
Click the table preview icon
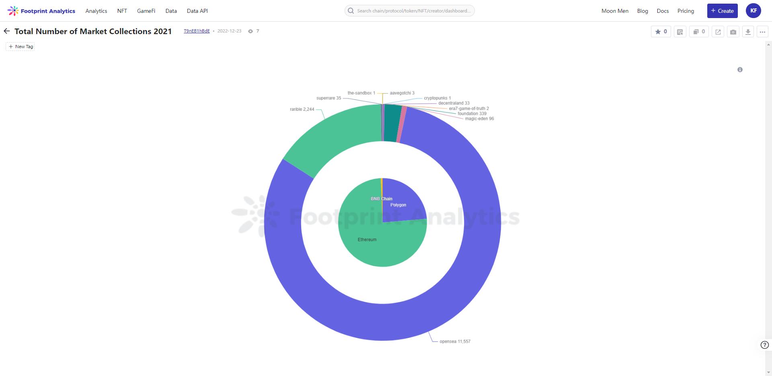[x=680, y=32]
